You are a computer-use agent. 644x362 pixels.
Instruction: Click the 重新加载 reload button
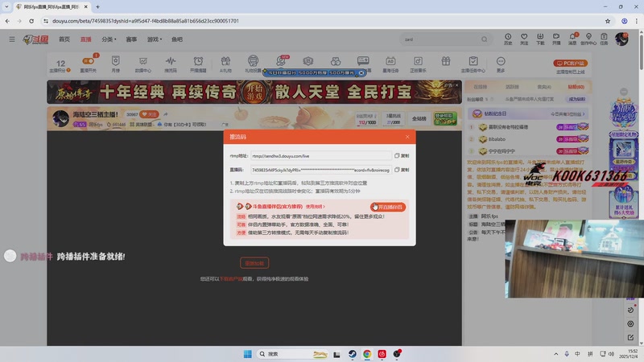(x=254, y=263)
